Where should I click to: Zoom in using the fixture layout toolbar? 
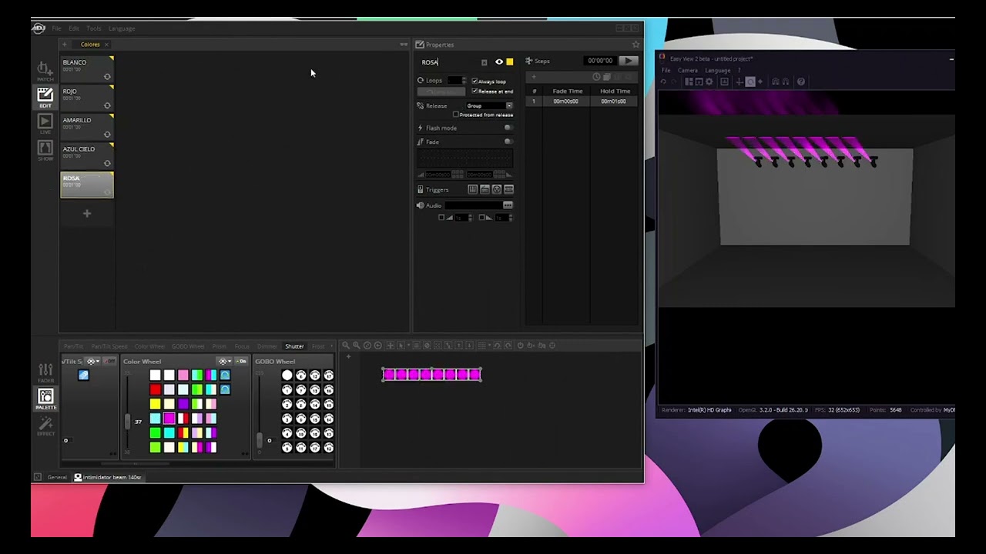[x=356, y=345]
